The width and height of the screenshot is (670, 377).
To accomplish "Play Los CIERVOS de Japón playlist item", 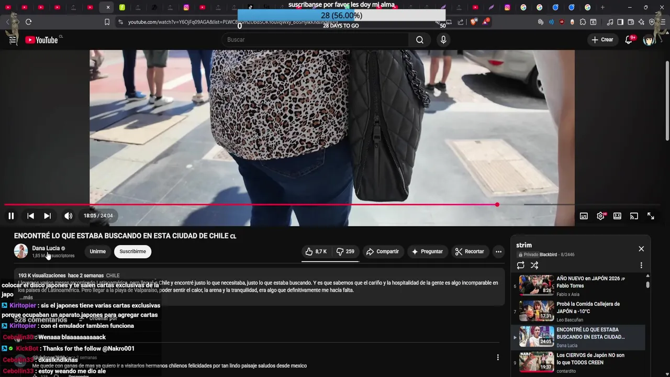I will tap(578, 362).
